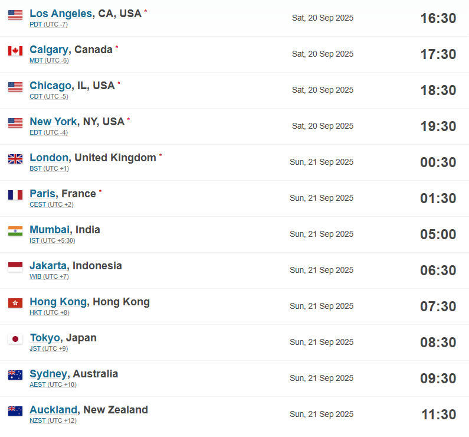
Task: Open the New York city link
Action: (x=53, y=122)
